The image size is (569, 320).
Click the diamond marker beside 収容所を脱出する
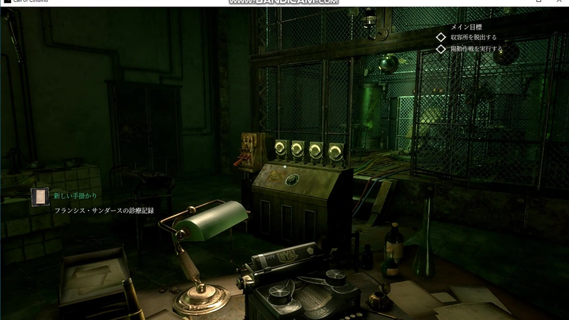pyautogui.click(x=441, y=37)
